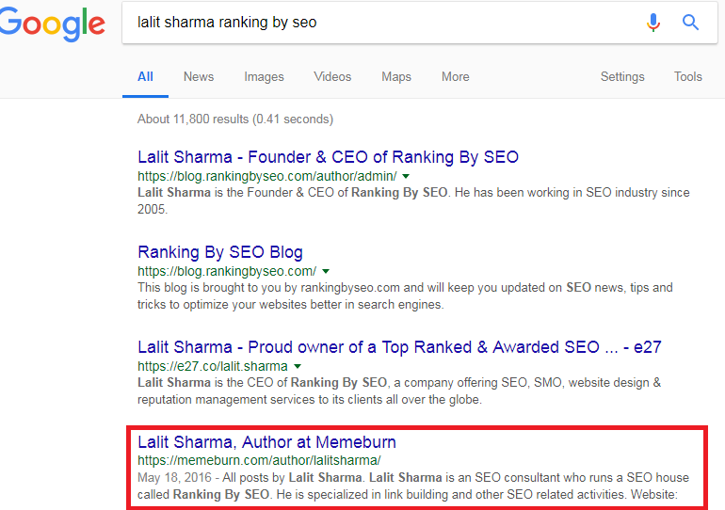
Task: Expand the dropdown arrow beside e27.co/lalit.sharma URL
Action: (x=298, y=366)
